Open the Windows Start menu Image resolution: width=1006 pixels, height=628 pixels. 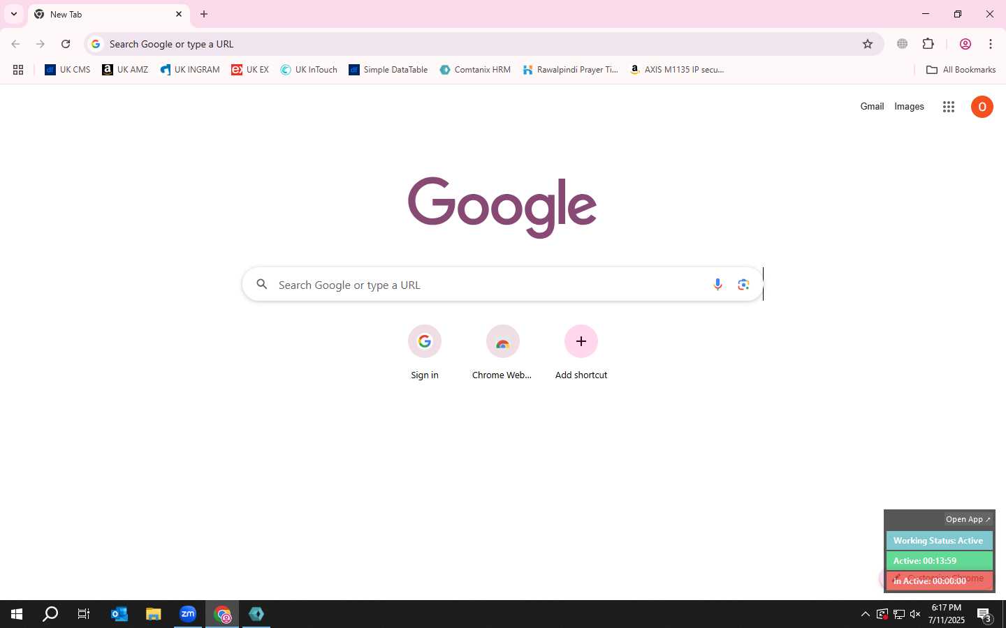tap(17, 614)
